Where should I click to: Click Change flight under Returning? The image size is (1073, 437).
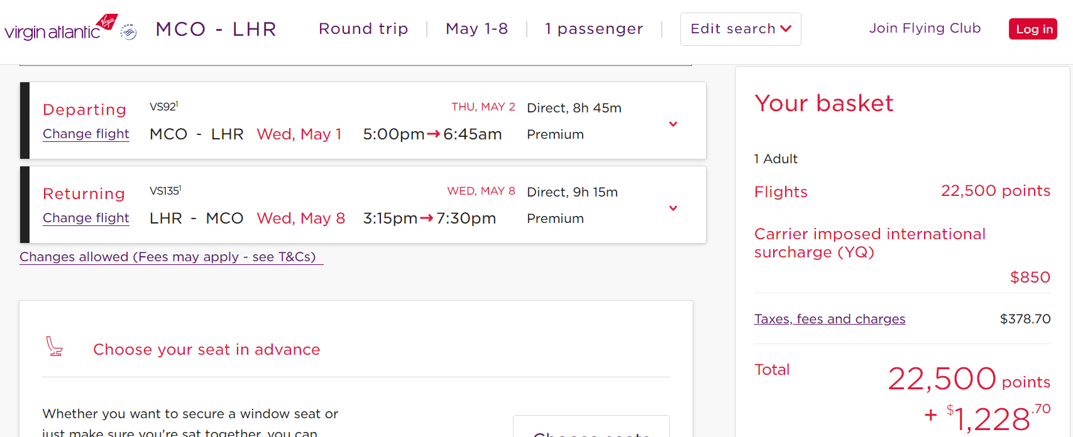point(86,218)
